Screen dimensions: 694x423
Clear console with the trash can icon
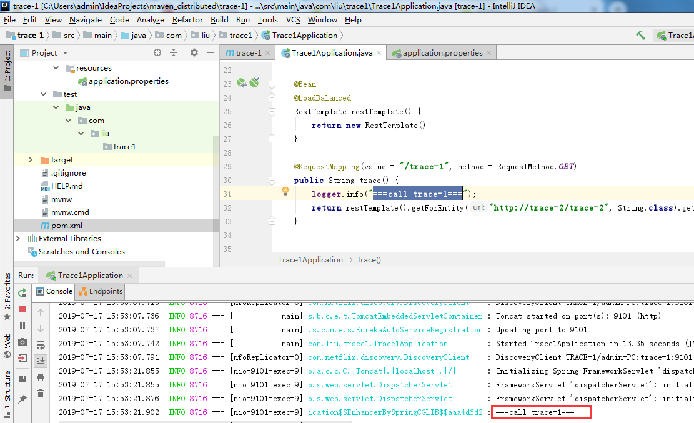coord(41,394)
